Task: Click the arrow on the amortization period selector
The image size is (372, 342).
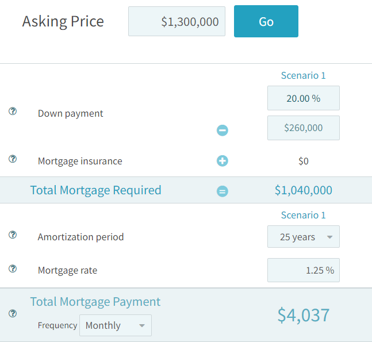Action: (x=329, y=237)
